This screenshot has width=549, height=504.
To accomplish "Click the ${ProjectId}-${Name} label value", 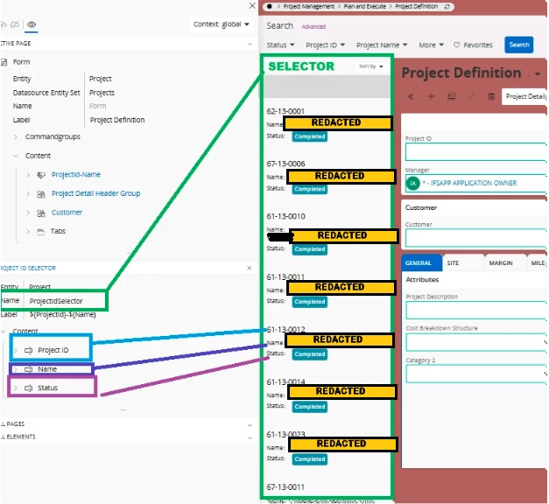I will click(63, 314).
